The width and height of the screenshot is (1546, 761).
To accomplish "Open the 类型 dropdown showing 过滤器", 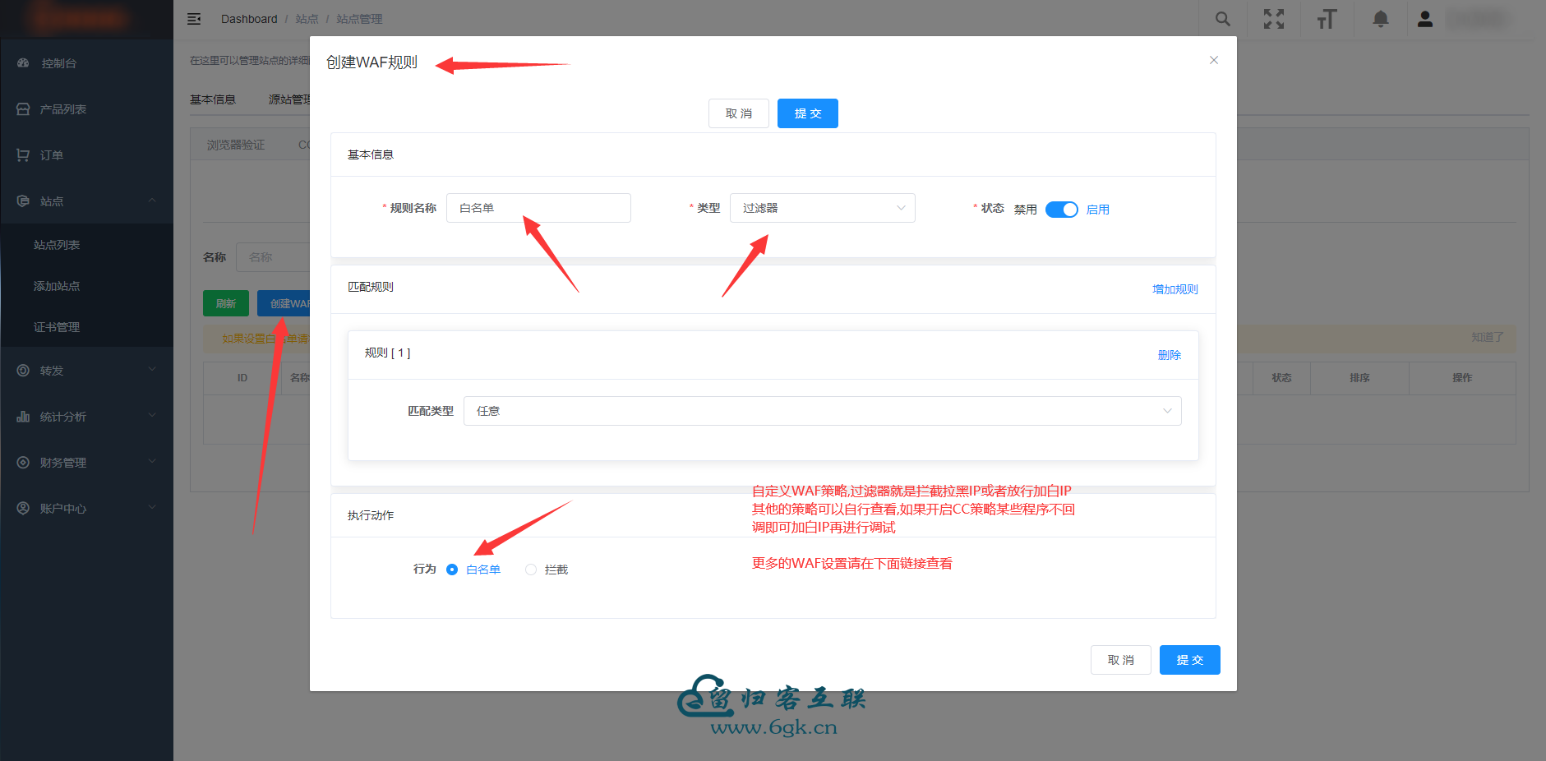I will click(822, 208).
